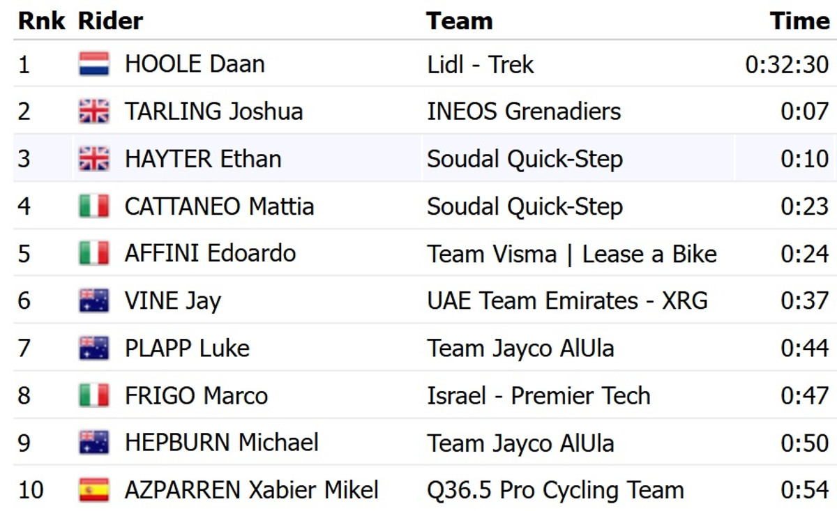Open PLAPP Luke rider link
The image size is (837, 511).
coord(187,348)
